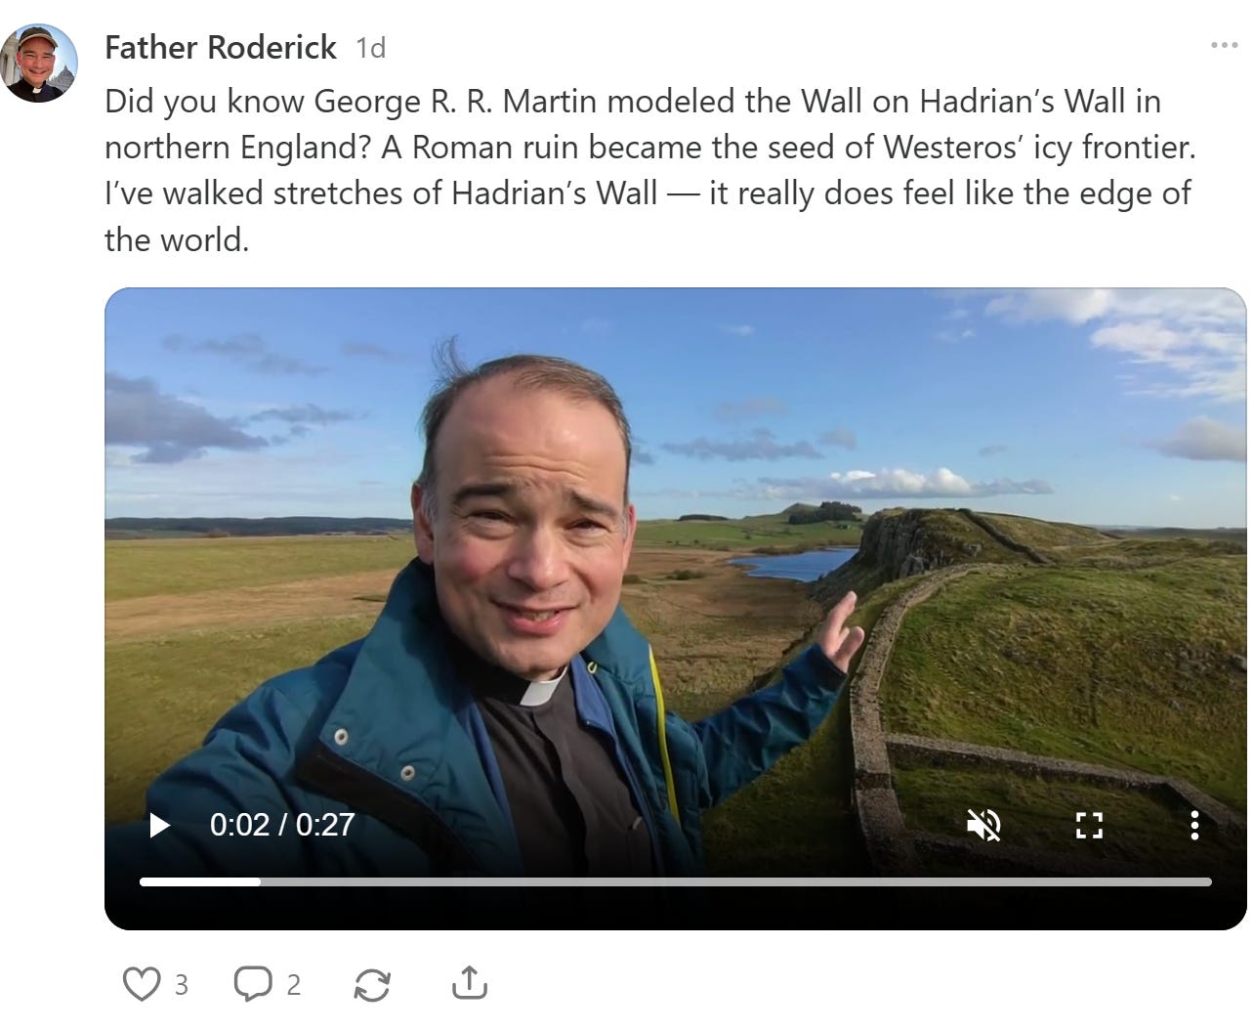Click the post text about Hadrian's Wall
The width and height of the screenshot is (1254, 1030).
point(649,170)
